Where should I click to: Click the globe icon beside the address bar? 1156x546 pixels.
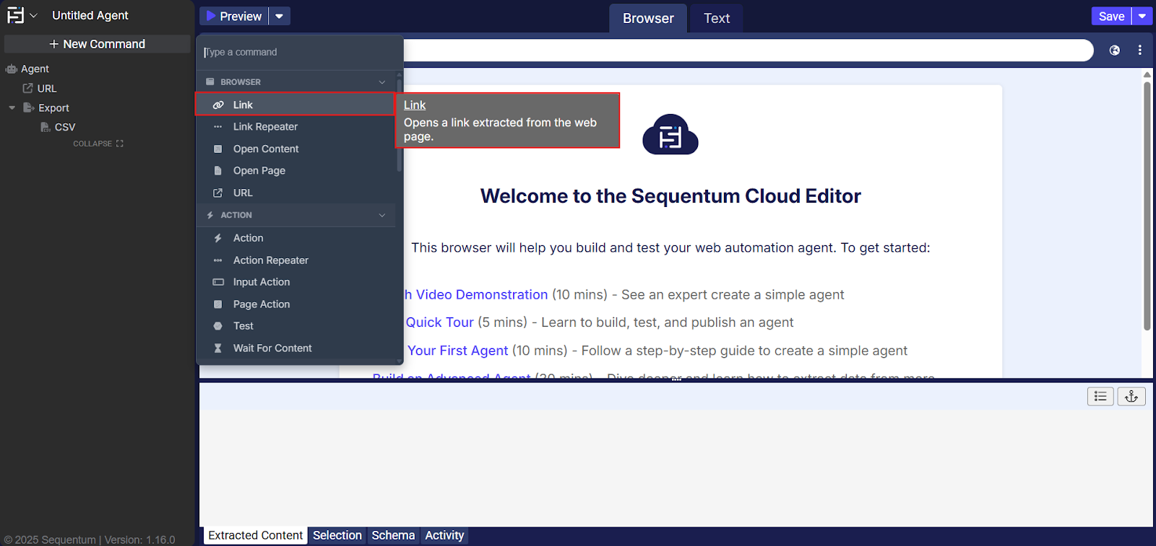point(1115,50)
